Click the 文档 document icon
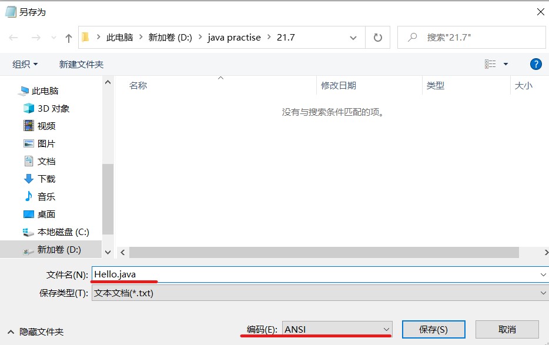The image size is (549, 345). (x=29, y=161)
